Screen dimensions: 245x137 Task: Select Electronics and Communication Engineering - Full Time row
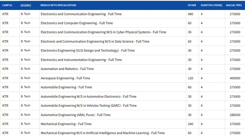click(x=81, y=14)
